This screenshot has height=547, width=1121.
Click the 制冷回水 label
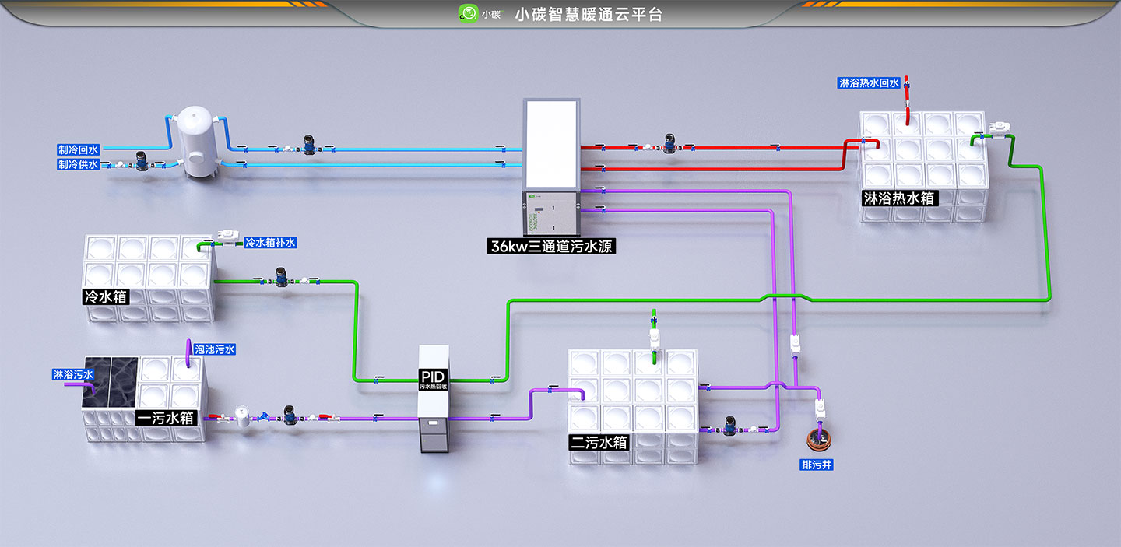pyautogui.click(x=79, y=149)
